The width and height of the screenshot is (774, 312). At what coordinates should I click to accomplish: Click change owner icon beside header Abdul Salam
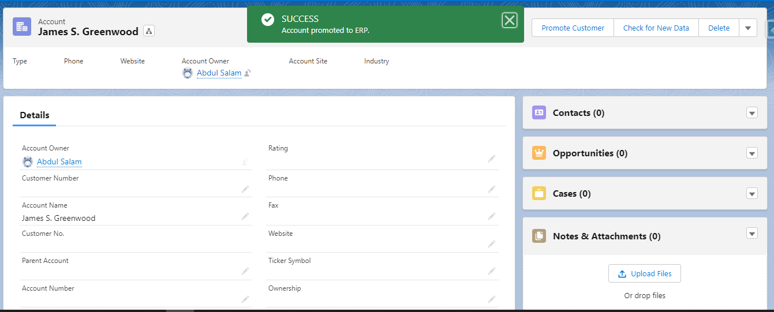(x=248, y=73)
